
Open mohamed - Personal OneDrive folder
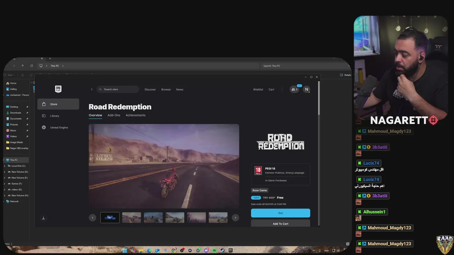click(17, 95)
